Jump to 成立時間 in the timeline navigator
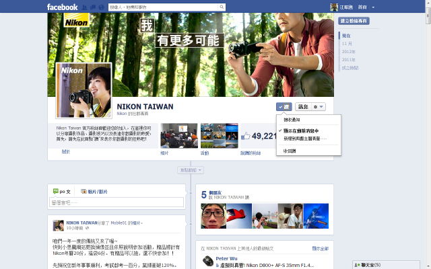This screenshot has height=269, width=431. click(350, 68)
